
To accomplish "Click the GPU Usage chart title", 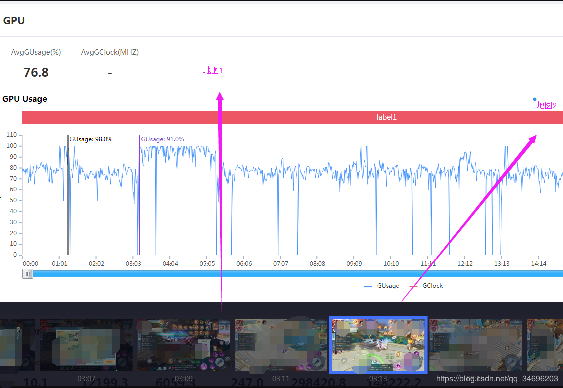I will click(25, 99).
